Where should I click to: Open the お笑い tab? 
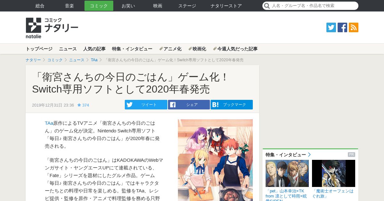[x=128, y=6]
